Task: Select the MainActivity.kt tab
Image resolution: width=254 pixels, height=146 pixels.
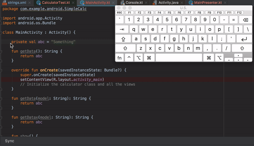Action: [98, 3]
